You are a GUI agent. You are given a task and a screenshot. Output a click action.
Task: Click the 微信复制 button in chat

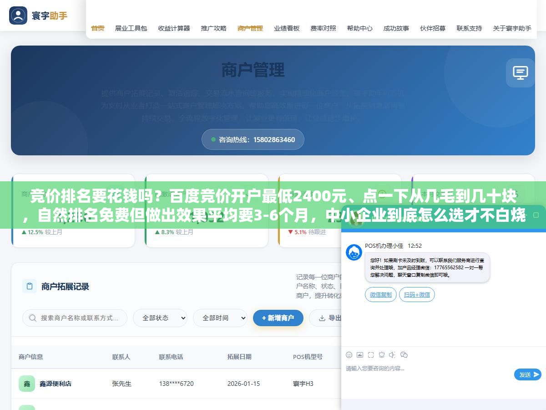[381, 294]
